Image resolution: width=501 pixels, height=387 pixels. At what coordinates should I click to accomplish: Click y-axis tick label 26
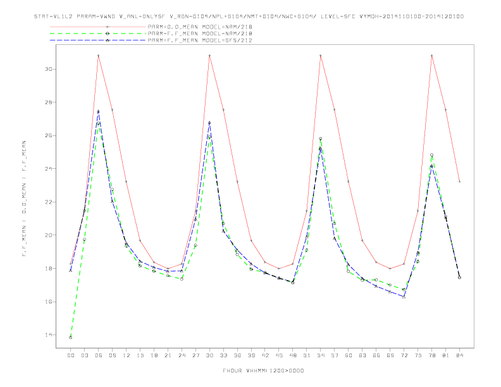point(48,135)
